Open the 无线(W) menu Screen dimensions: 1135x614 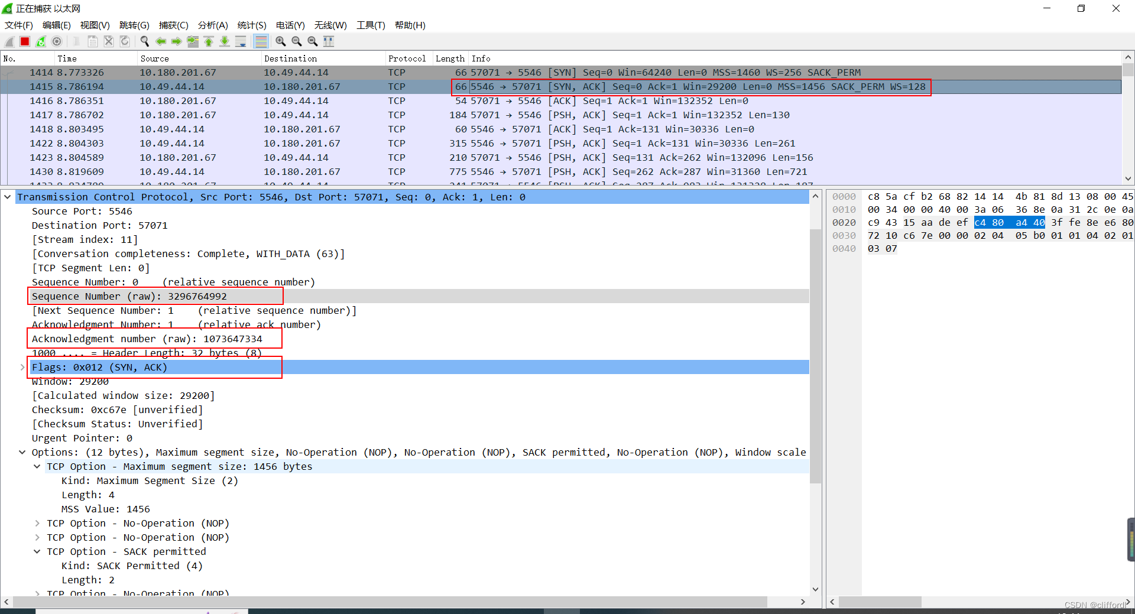coord(330,25)
